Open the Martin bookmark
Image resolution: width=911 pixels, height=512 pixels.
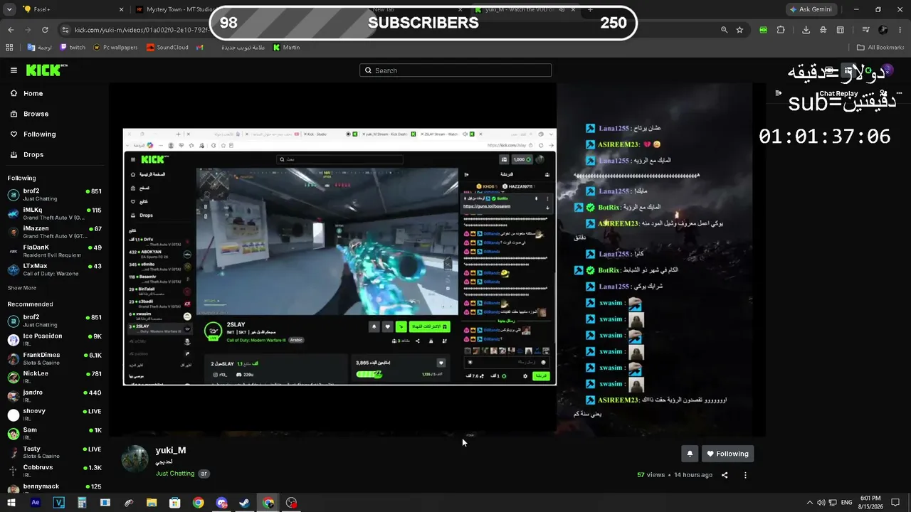286,48
